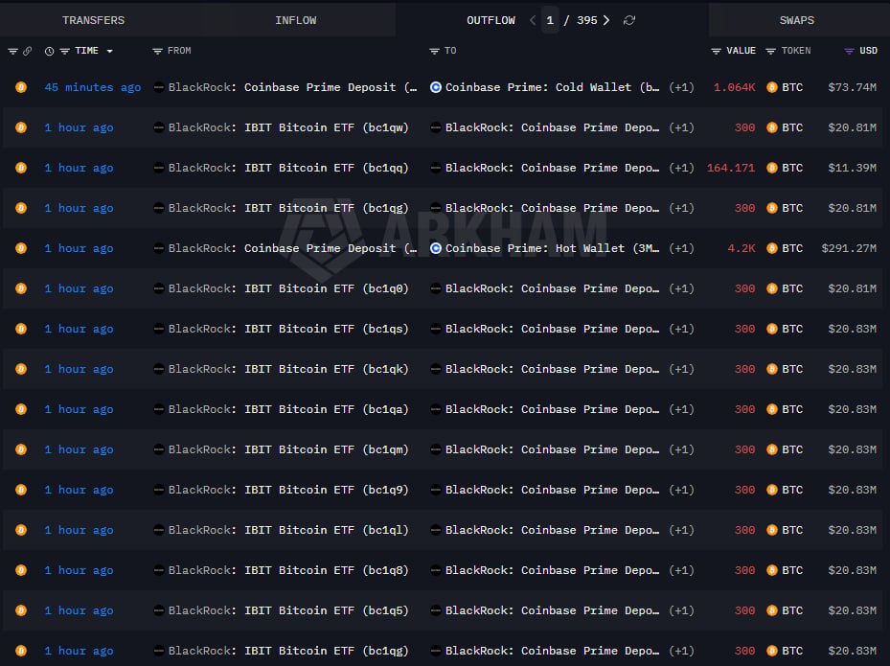The image size is (890, 666).
Task: Toggle TIME sort order dropdown arrow
Action: [109, 51]
